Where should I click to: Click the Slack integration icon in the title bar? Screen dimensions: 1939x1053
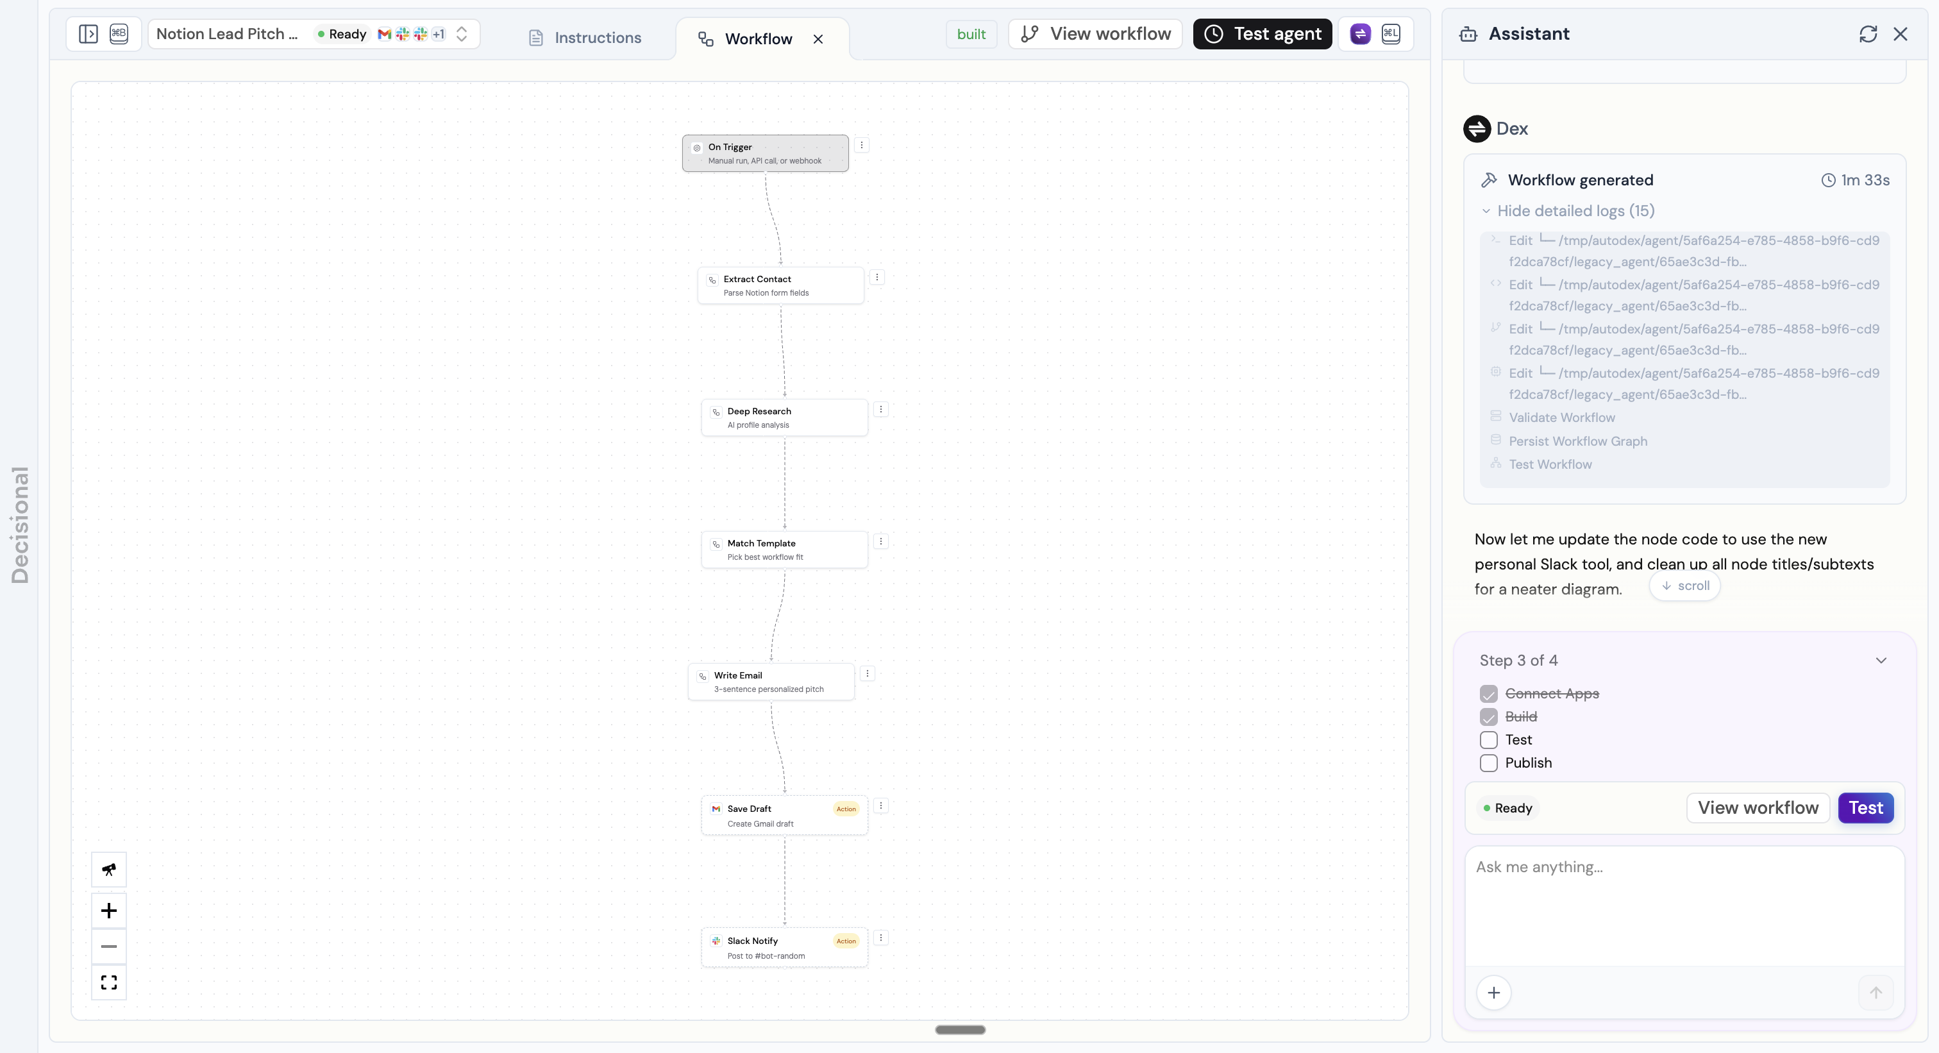coord(403,34)
